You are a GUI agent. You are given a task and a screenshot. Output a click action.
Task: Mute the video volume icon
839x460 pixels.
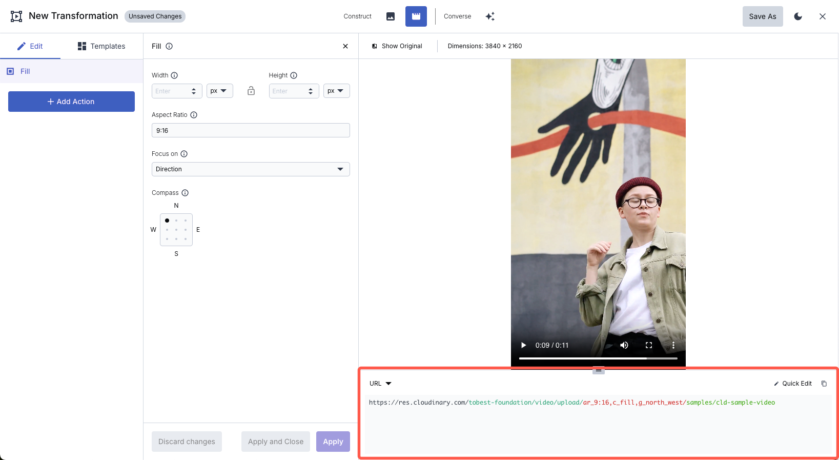pos(624,345)
